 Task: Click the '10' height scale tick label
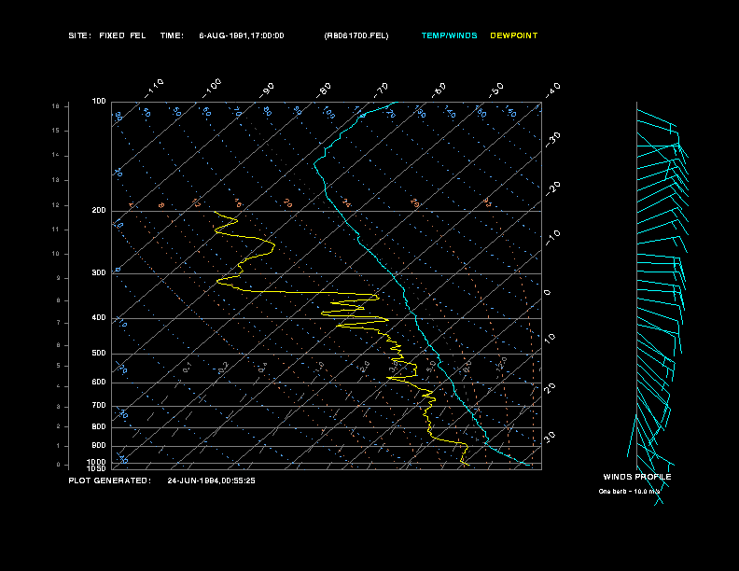pyautogui.click(x=56, y=254)
